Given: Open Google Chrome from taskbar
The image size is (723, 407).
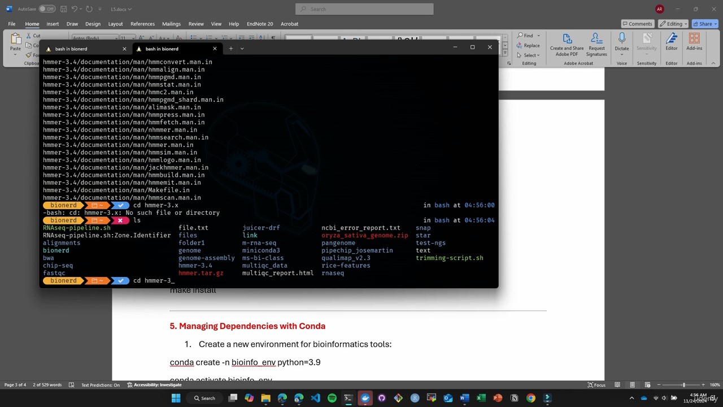Looking at the screenshot, I should (x=530, y=398).
